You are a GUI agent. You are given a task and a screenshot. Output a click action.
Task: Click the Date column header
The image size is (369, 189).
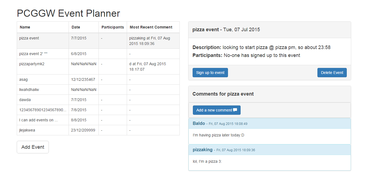76,27
